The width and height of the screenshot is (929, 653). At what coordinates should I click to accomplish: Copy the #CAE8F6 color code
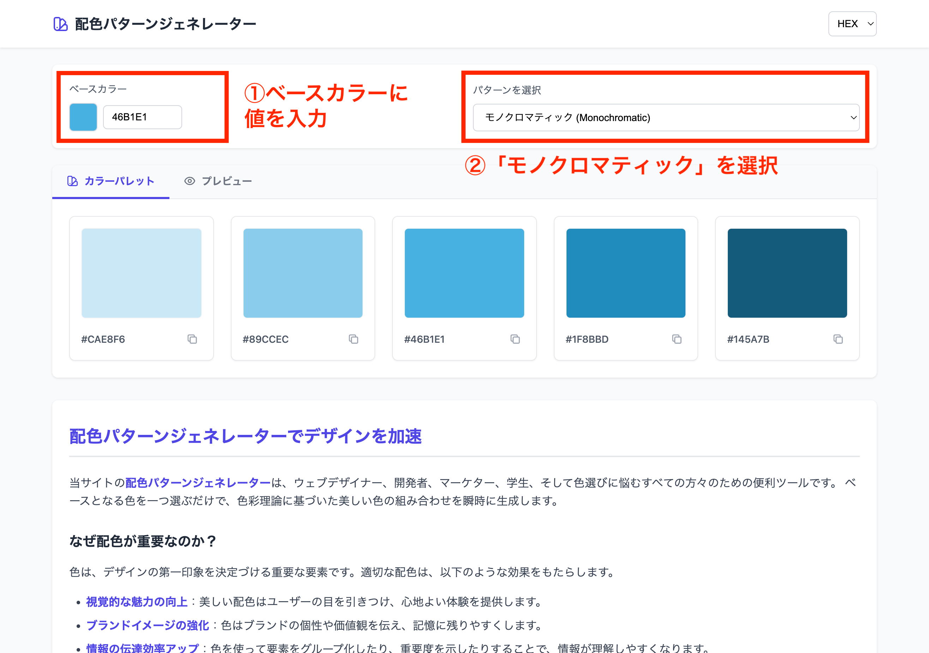click(192, 339)
